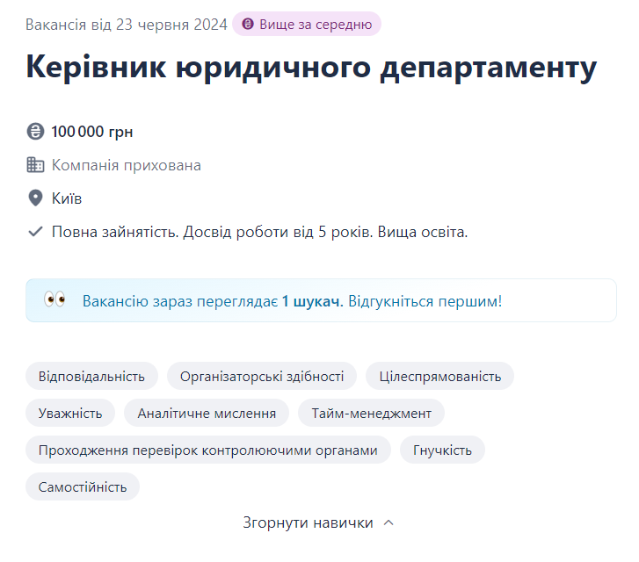Click the eyes emoji in viewer banner

(54, 300)
